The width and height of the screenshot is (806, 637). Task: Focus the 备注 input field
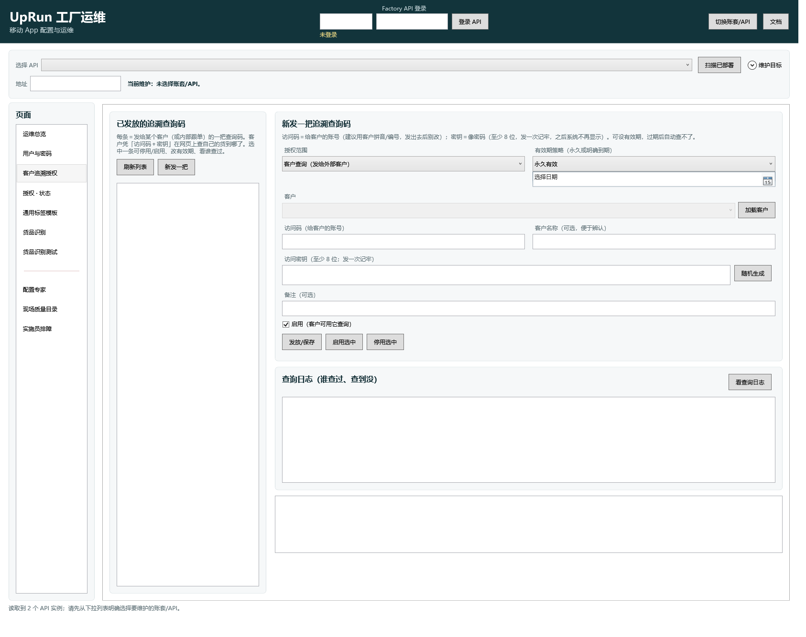pos(528,308)
